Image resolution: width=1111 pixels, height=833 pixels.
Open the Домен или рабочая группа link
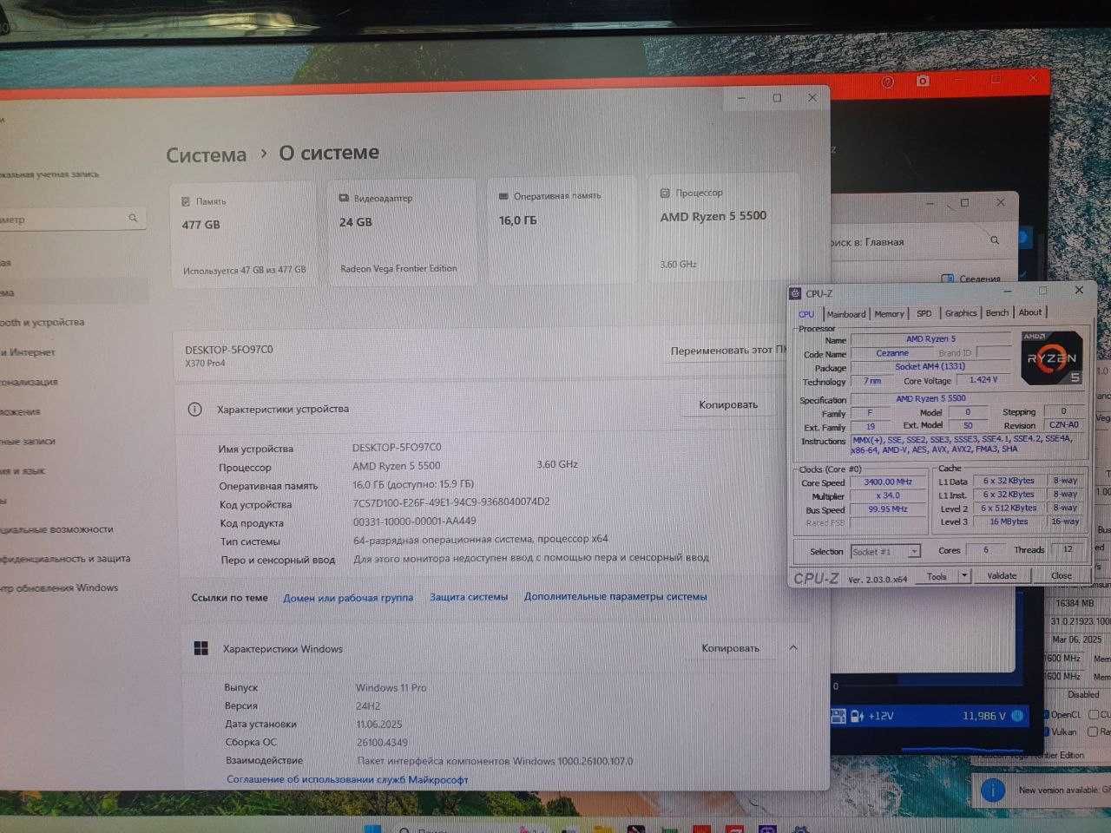pos(348,598)
